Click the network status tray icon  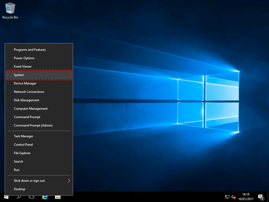227,197
